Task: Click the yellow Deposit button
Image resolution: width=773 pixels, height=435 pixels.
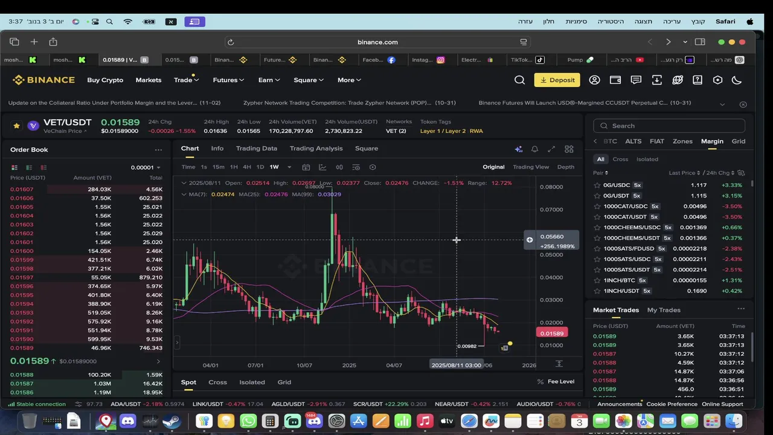Action: (x=557, y=80)
